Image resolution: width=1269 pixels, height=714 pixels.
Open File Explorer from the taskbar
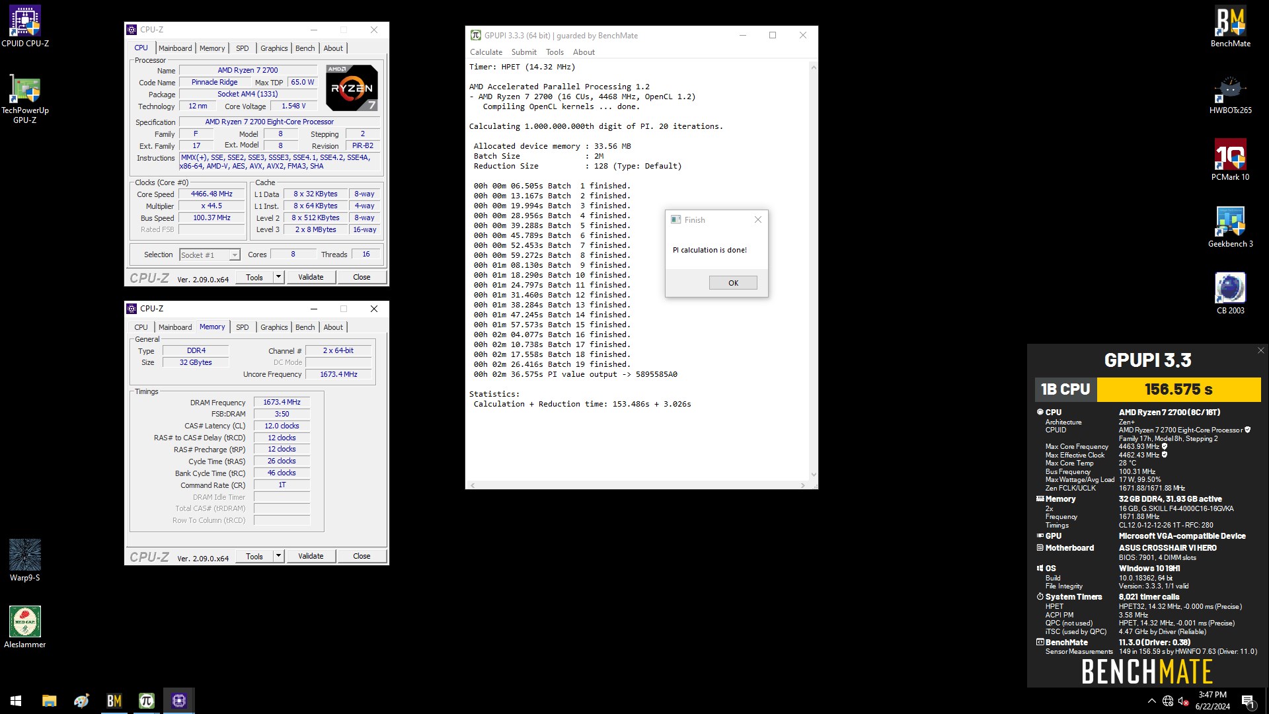click(x=49, y=701)
